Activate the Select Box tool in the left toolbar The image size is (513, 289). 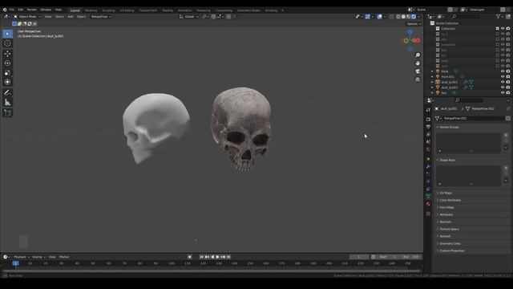click(x=7, y=34)
